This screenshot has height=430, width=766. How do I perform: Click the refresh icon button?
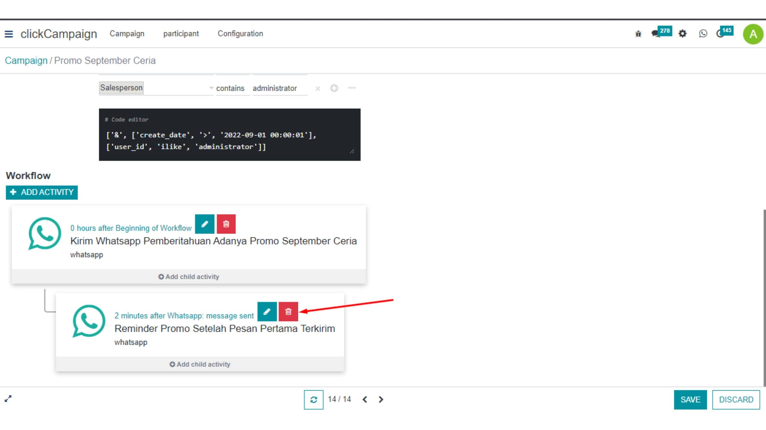point(314,400)
